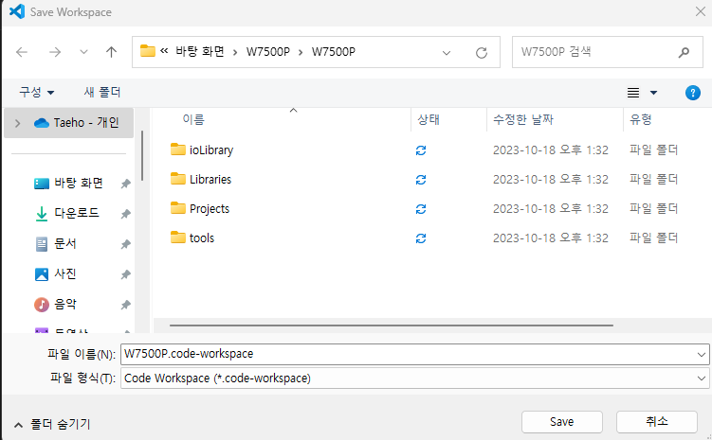Open the 파일 형식 Code Workspace dropdown

[414, 378]
